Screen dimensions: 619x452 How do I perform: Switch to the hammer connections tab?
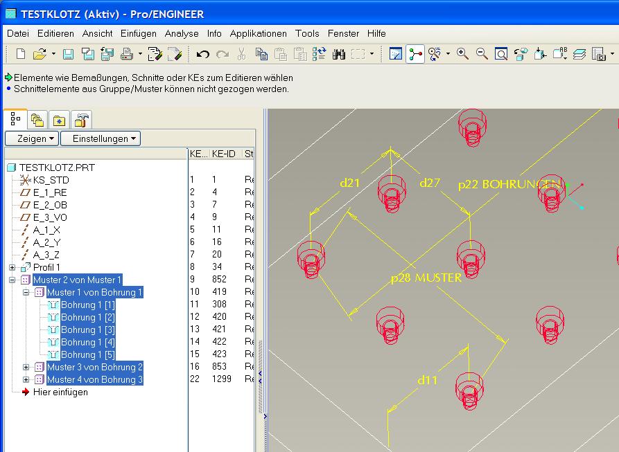tap(81, 120)
